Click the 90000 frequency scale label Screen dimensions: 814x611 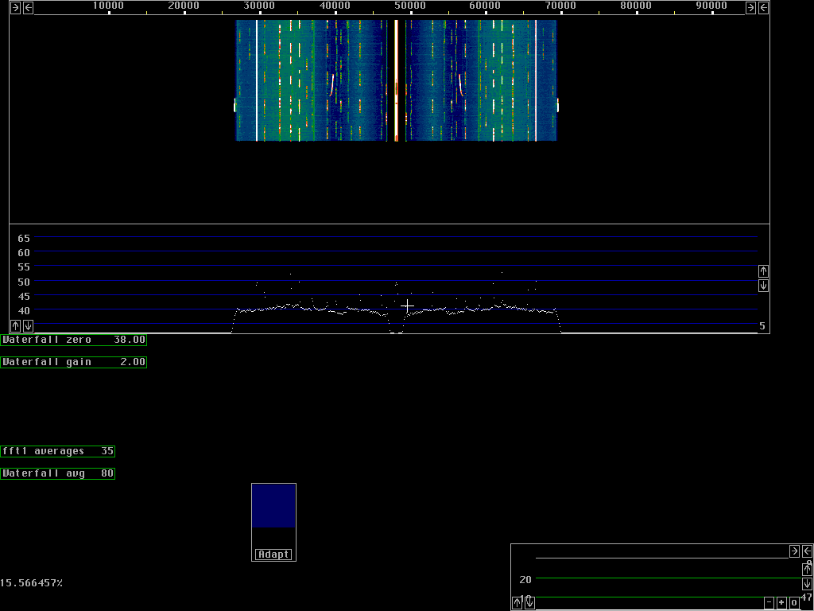711,6
